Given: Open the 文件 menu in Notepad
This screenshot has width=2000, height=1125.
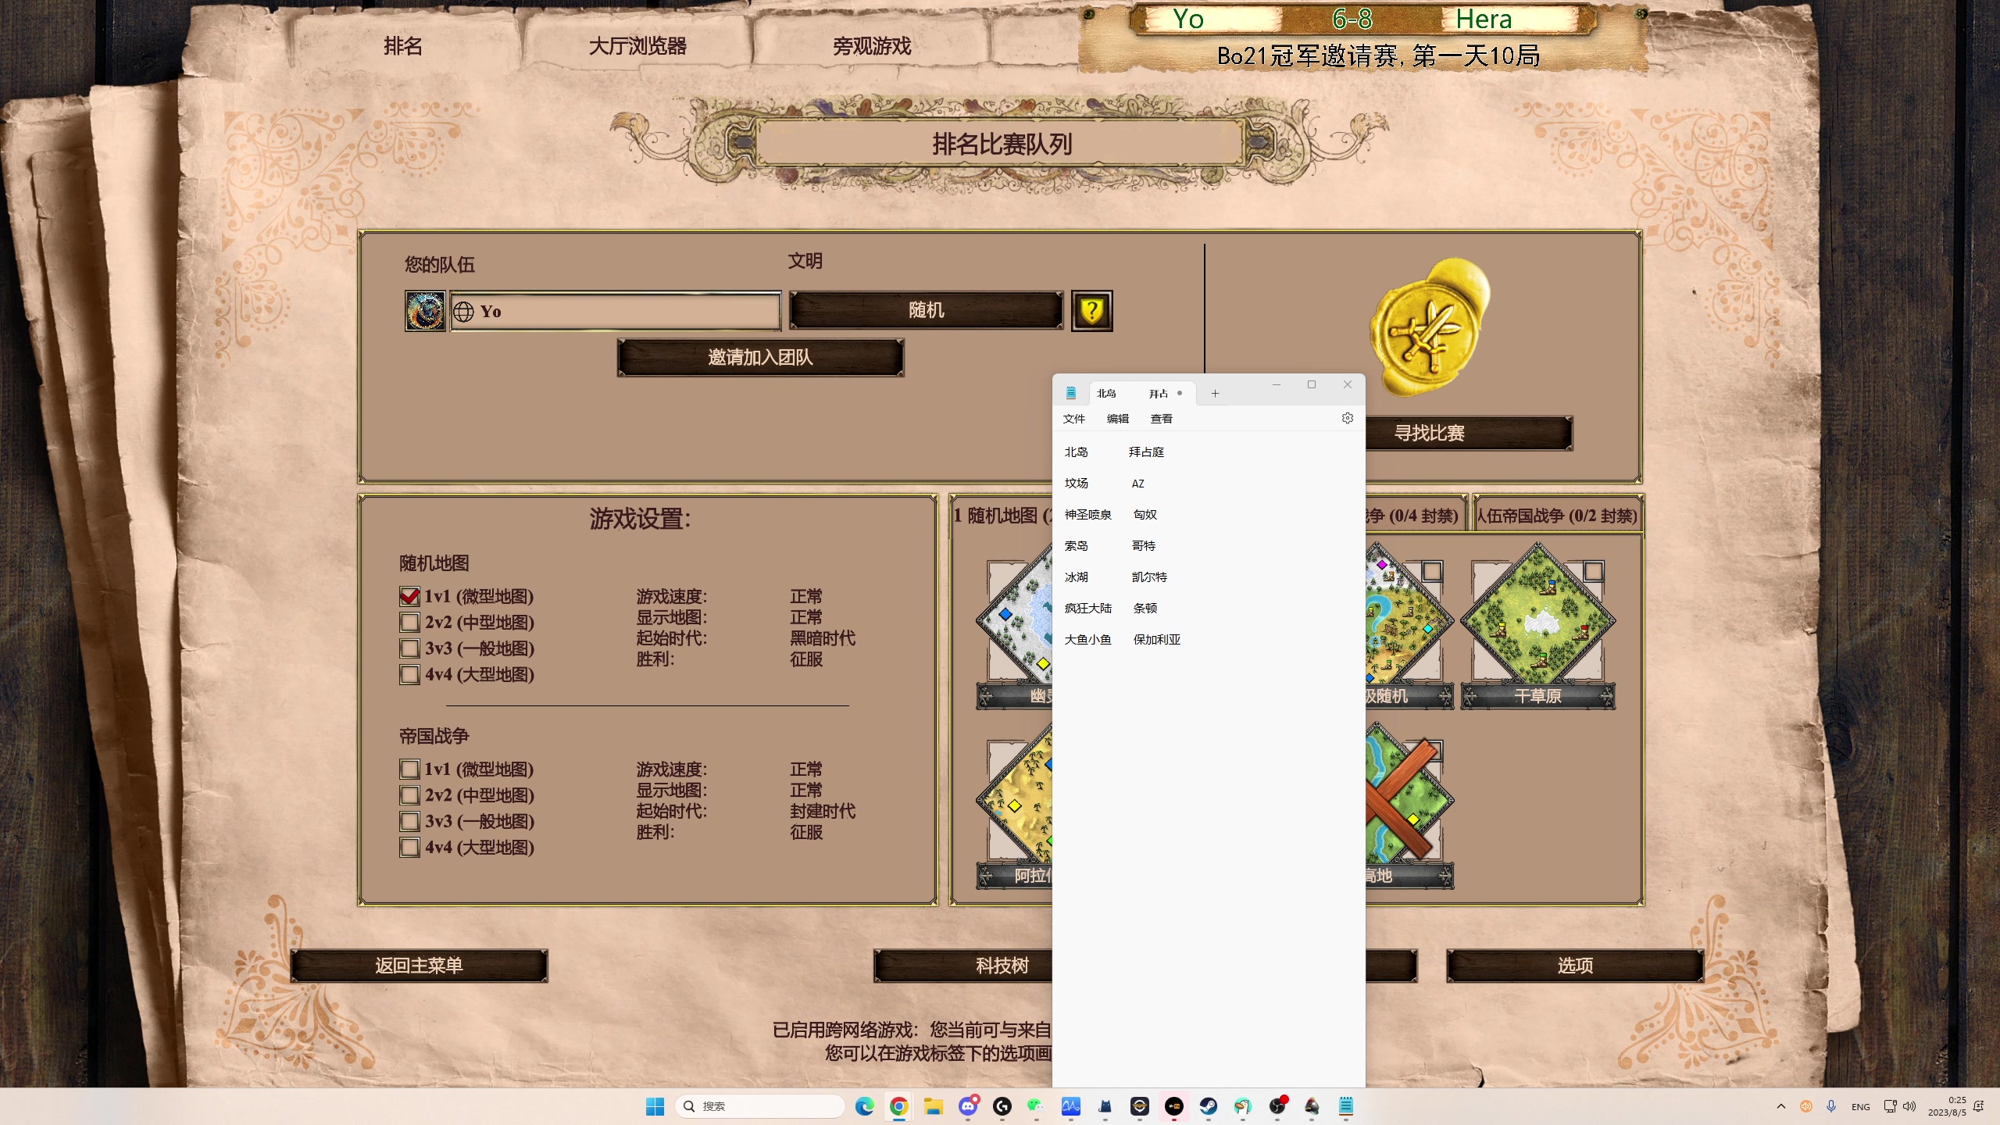Looking at the screenshot, I should tap(1073, 419).
